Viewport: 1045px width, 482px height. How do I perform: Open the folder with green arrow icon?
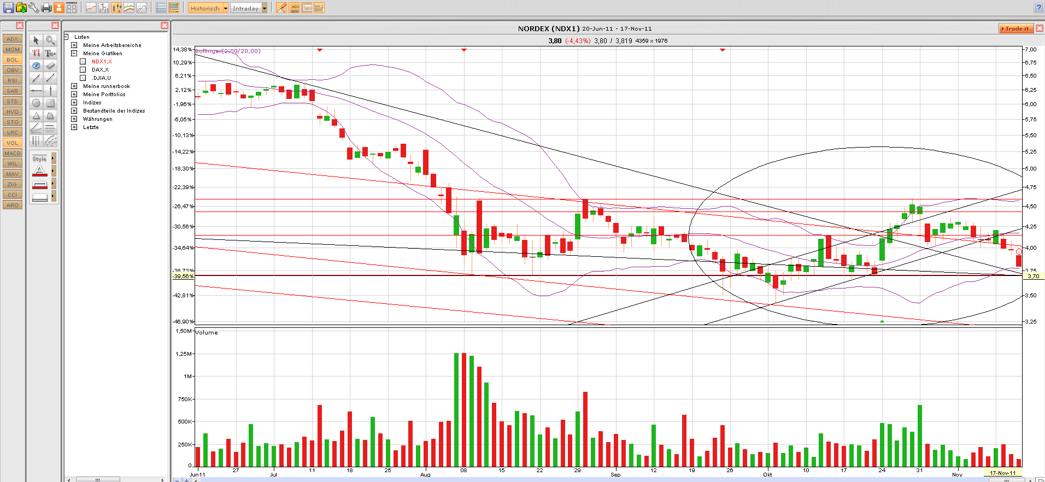21,8
